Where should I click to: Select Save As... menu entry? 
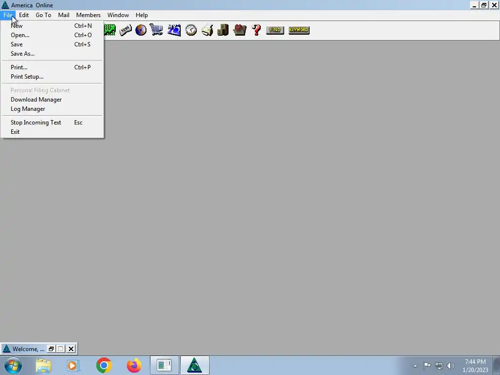(x=52, y=54)
